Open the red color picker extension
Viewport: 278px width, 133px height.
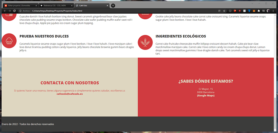pyautogui.click(x=235, y=11)
